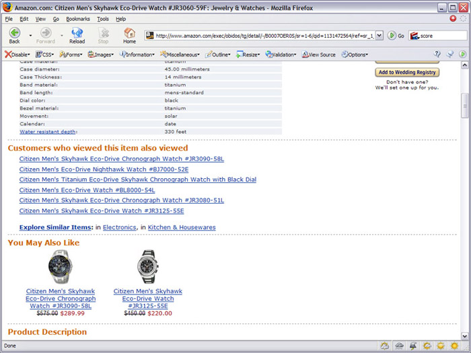Expand the URL address bar history dropdown

pos(379,36)
